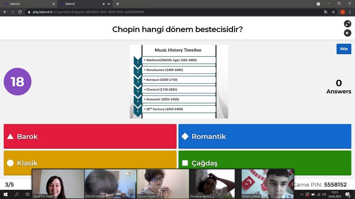This screenshot has height=199, width=355.
Task: Go forward in browser history
Action: click(x=12, y=12)
